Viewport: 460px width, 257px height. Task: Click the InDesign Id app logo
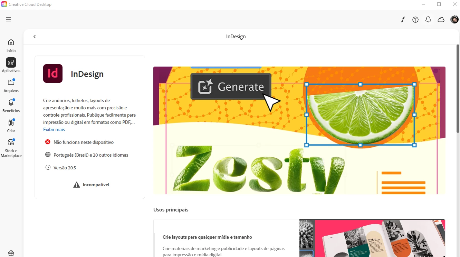(53, 73)
